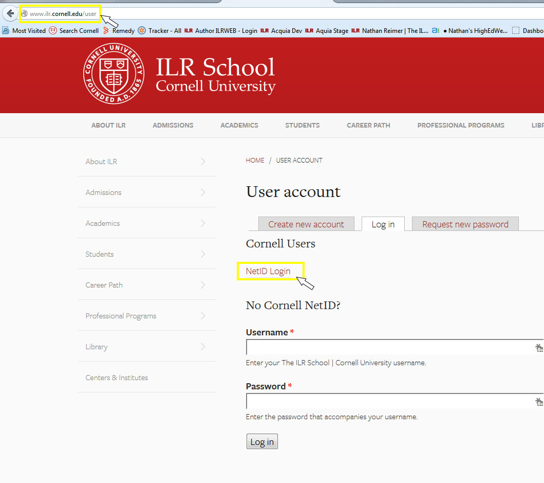Open the Dashboard bookmark
This screenshot has width=544, height=483.
[x=528, y=30]
